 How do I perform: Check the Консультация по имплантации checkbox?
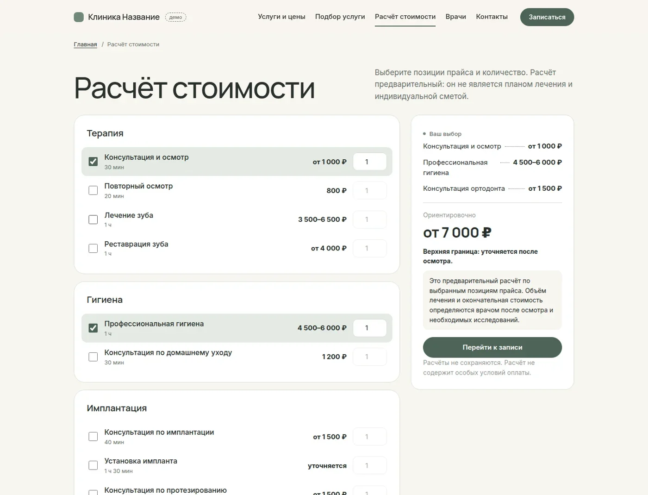[93, 437]
